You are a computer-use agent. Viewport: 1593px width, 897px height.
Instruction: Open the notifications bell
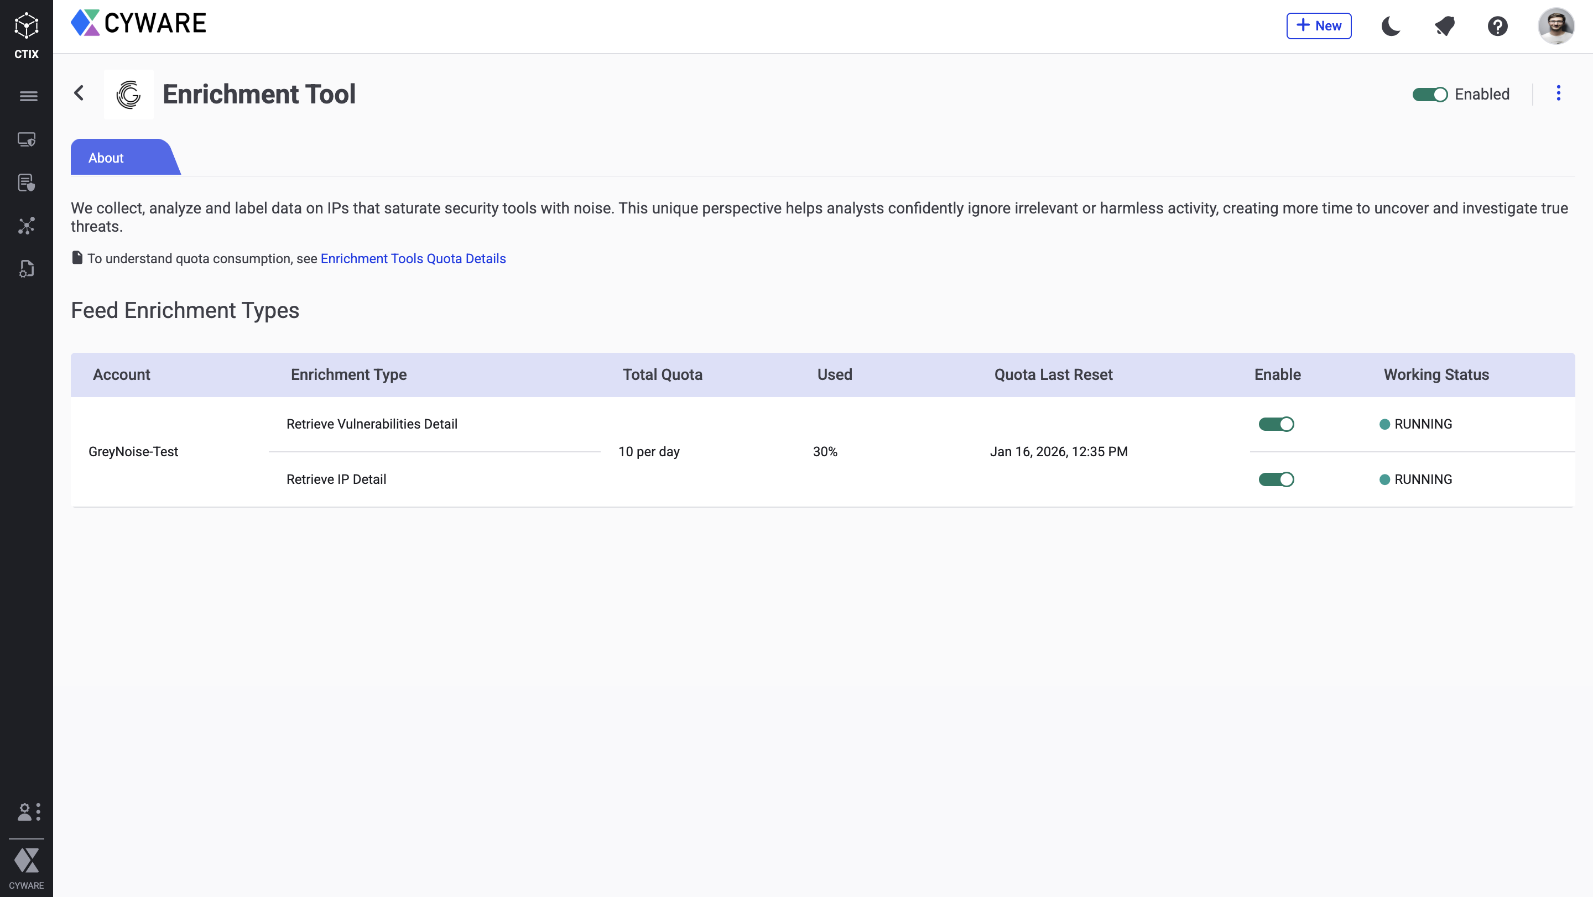pos(1444,26)
